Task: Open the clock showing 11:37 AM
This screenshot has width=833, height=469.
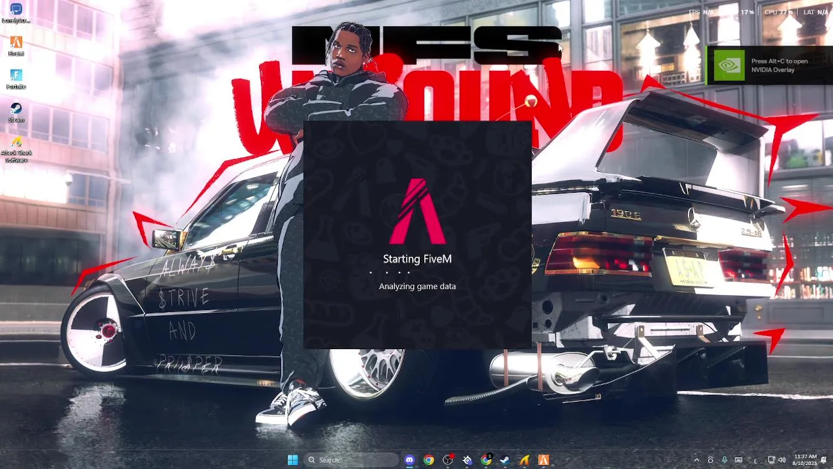Action: tap(805, 460)
